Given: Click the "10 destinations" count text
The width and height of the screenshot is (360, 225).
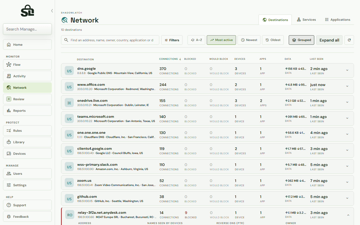Looking at the screenshot, I should [71, 30].
